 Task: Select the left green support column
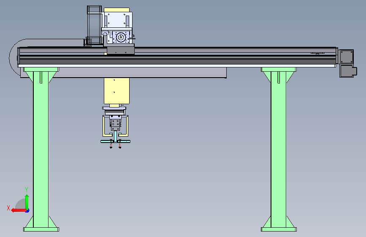click(x=41, y=149)
